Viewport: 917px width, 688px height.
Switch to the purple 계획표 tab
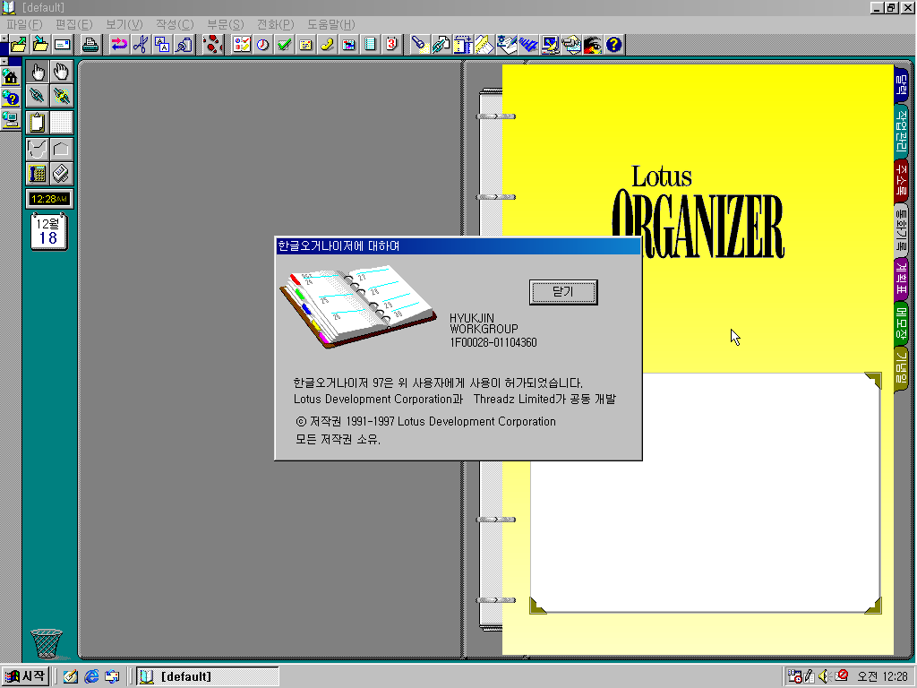click(x=901, y=279)
